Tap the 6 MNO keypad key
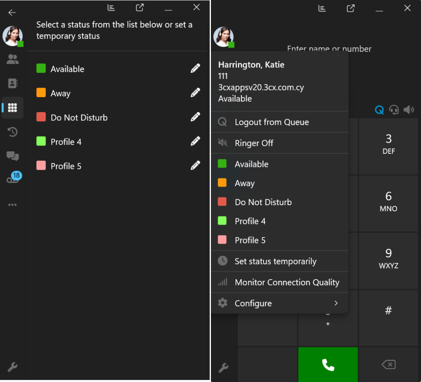The image size is (421, 382). tap(389, 204)
